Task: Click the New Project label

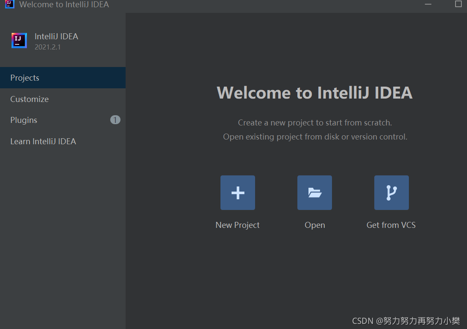Action: (238, 225)
